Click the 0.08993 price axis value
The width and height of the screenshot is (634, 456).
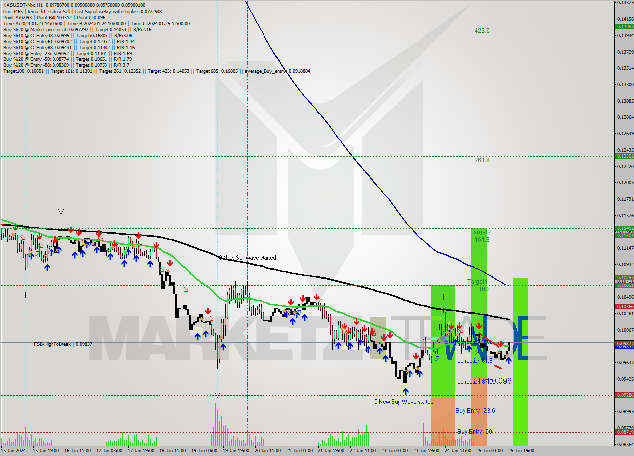(625, 411)
